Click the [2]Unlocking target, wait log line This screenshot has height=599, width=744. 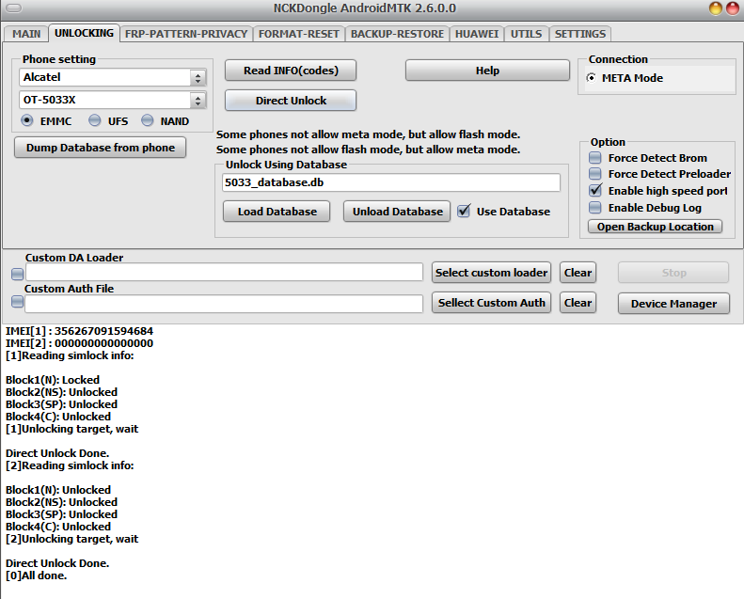[x=72, y=539]
